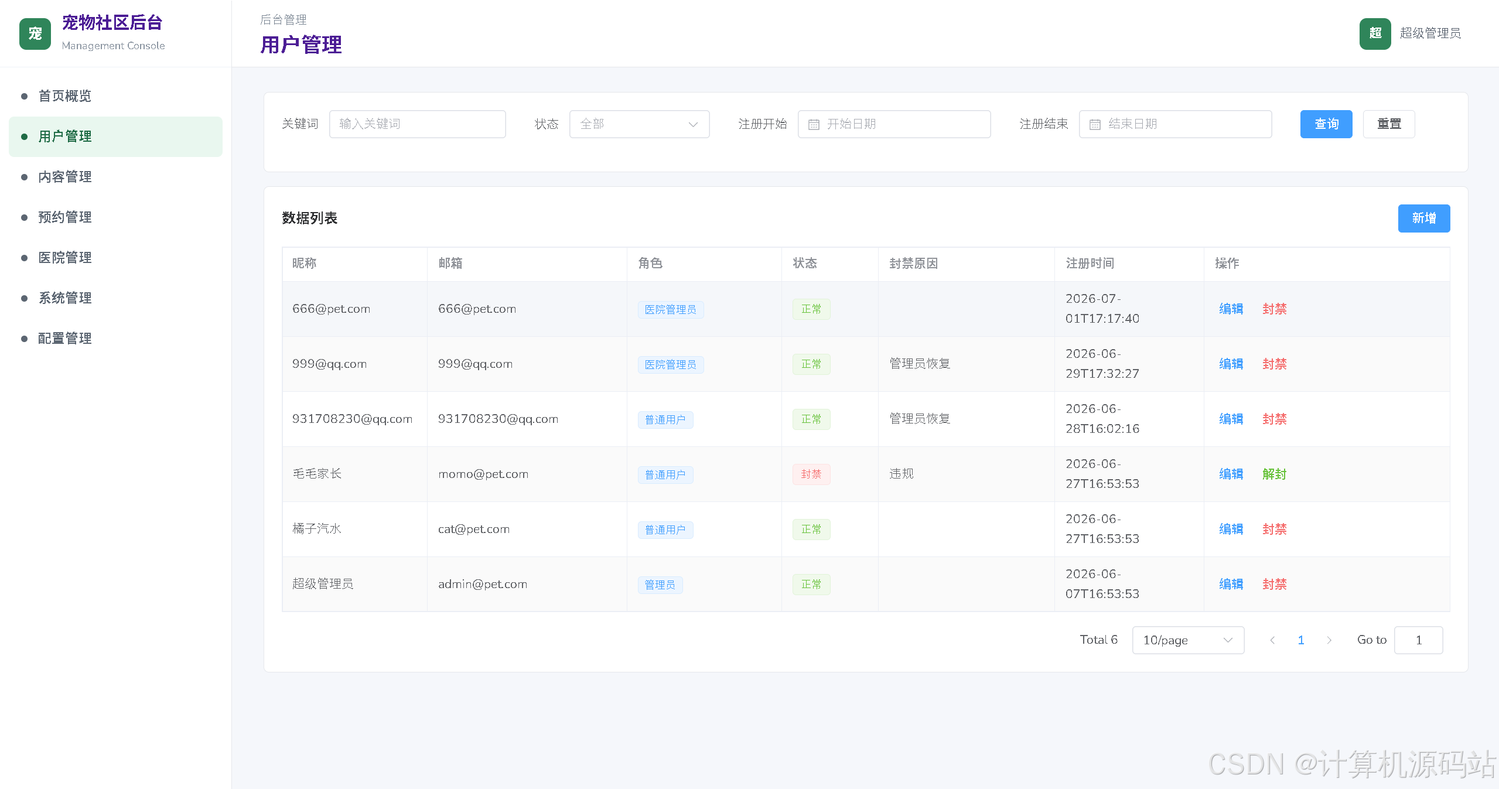Open the 注册结束 calendar icon
Viewport: 1499px width, 789px height.
(1095, 124)
